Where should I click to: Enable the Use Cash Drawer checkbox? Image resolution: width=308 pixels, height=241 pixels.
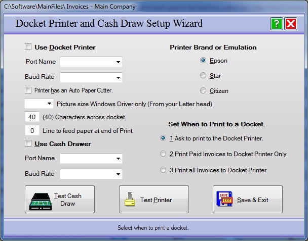[x=28, y=143]
